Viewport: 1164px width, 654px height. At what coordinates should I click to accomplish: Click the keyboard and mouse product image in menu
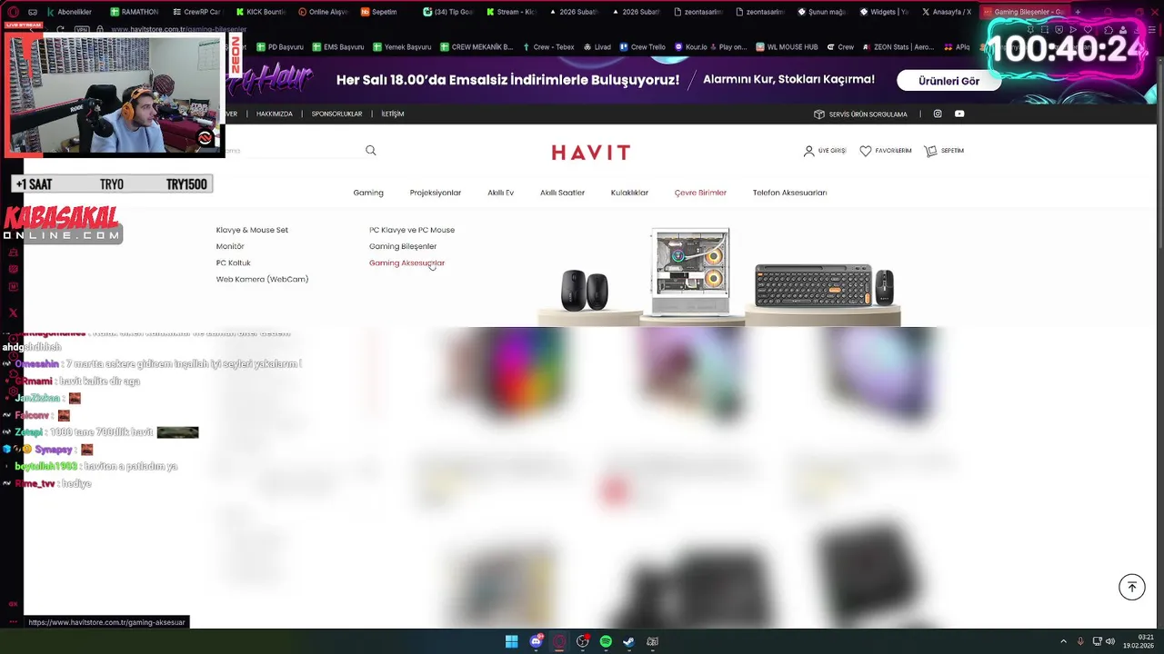coord(824,286)
